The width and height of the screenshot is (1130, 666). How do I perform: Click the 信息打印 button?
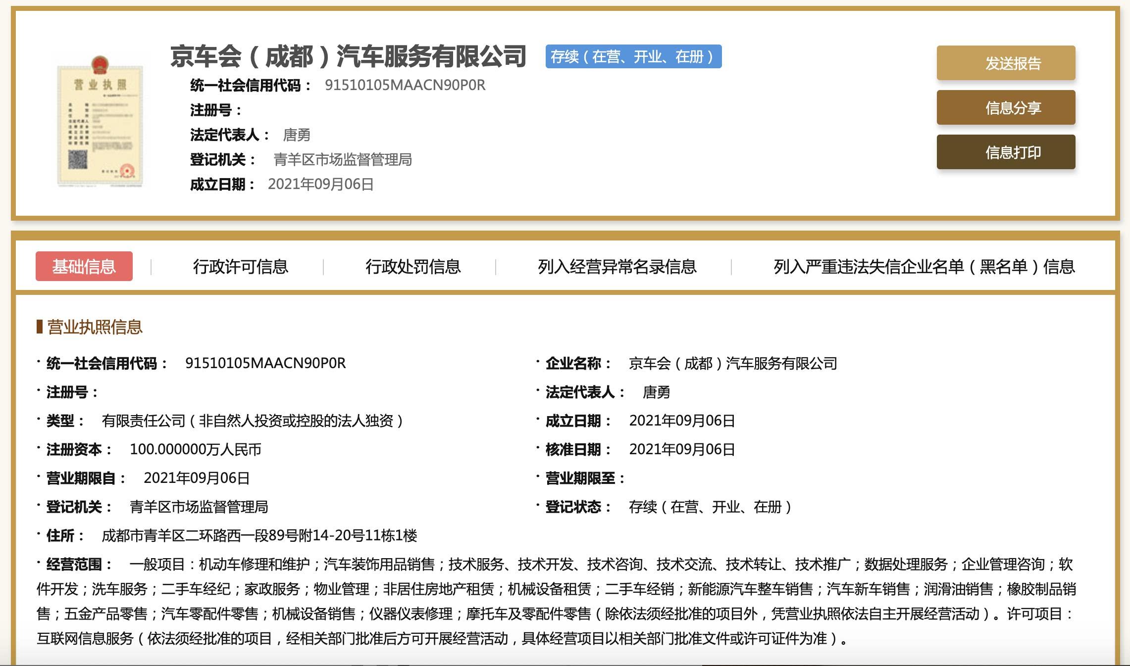coord(1006,152)
